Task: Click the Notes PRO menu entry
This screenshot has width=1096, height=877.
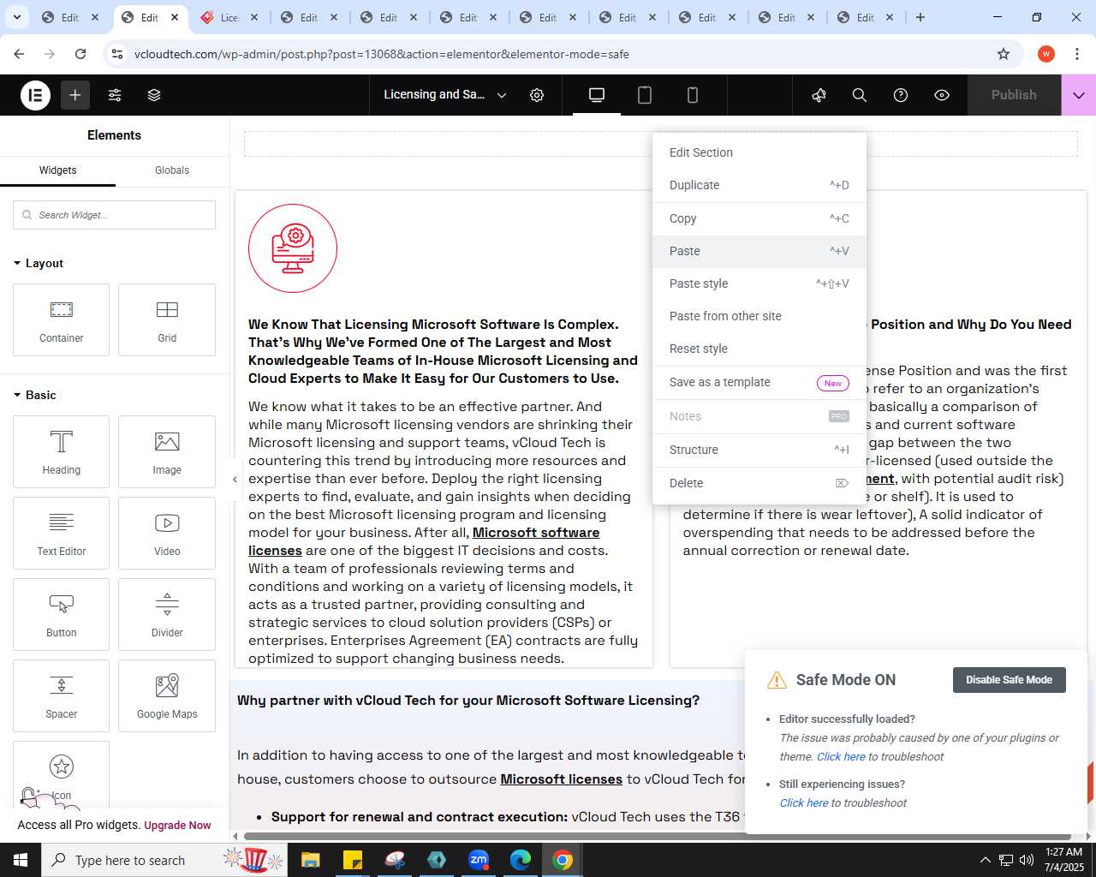Action: 759,416
